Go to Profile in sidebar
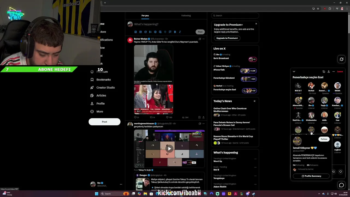 pyautogui.click(x=98, y=103)
